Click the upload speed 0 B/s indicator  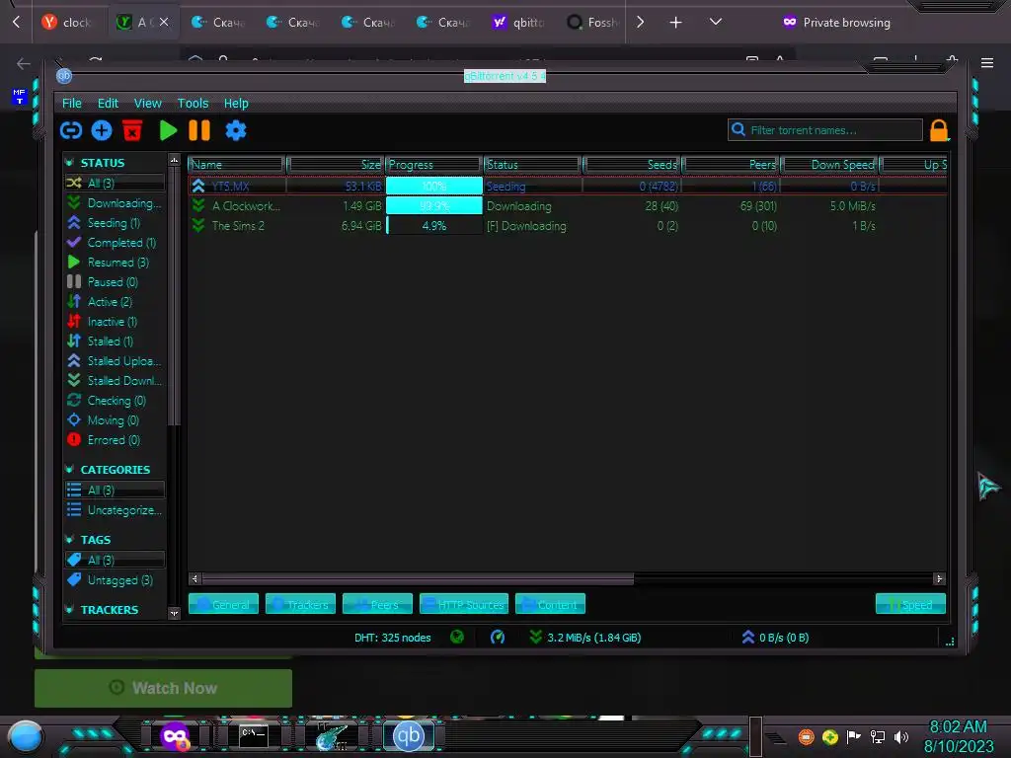775,638
